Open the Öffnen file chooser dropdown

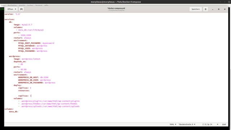12,9
